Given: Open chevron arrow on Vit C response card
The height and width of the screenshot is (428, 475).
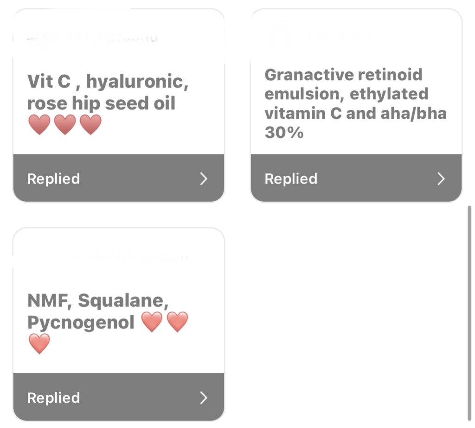Looking at the screenshot, I should click(x=204, y=179).
